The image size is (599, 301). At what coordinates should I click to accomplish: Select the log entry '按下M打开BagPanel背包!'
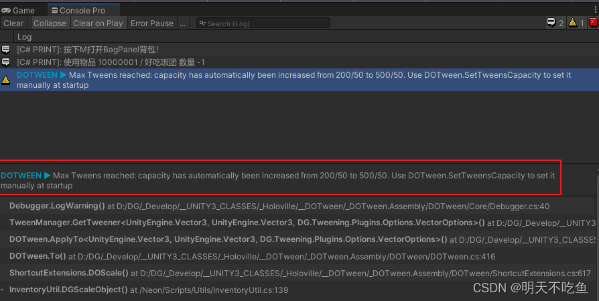(299, 50)
